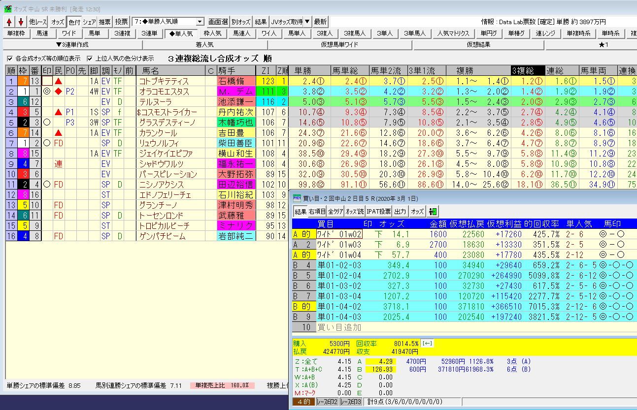The width and height of the screenshot is (637, 410).
Task: Click the 買い目追加 row
Action: click(x=464, y=327)
